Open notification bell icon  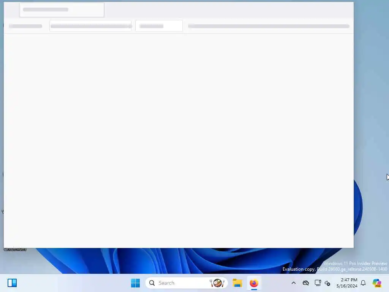pos(363,283)
